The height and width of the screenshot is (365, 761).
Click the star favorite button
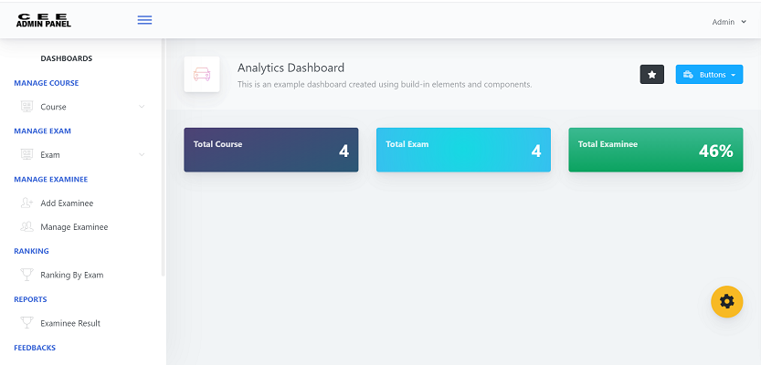tap(651, 75)
